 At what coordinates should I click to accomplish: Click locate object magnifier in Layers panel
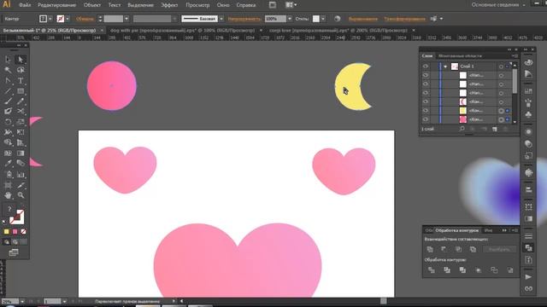click(x=462, y=129)
